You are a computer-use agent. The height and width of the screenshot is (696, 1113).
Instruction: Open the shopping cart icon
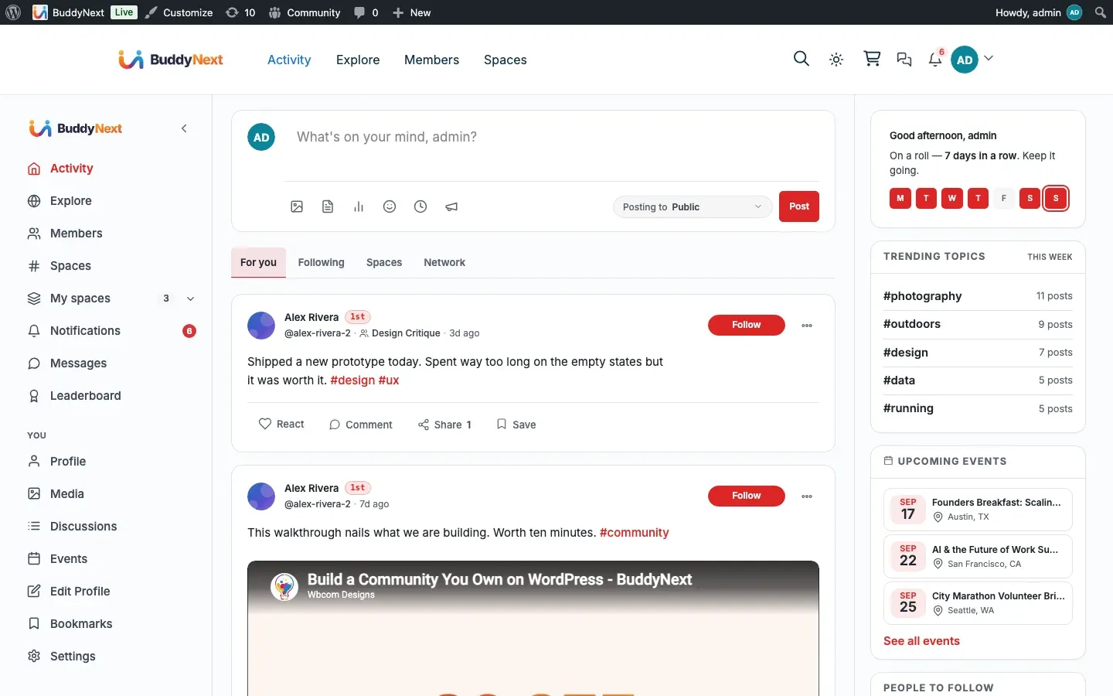[x=872, y=59]
